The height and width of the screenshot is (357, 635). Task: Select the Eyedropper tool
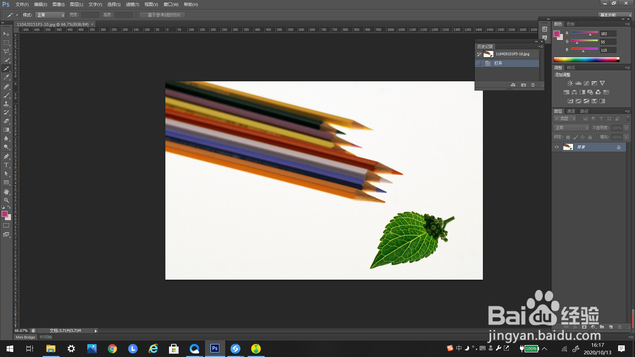pyautogui.click(x=6, y=77)
